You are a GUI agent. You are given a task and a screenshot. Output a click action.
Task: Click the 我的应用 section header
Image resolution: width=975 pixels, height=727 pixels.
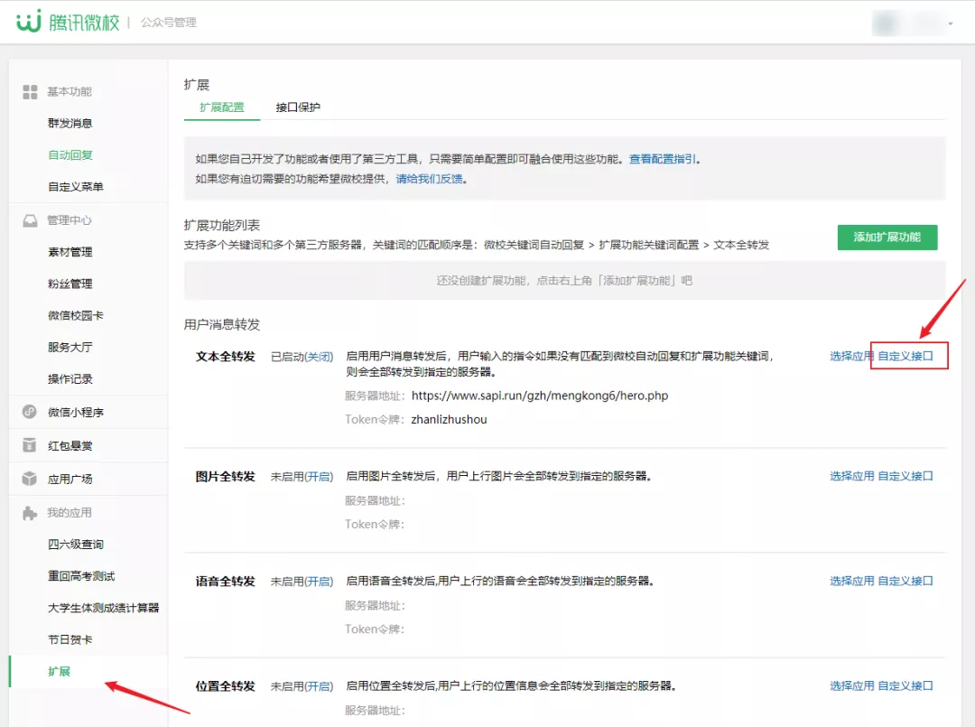point(70,513)
